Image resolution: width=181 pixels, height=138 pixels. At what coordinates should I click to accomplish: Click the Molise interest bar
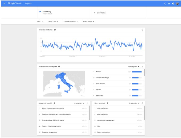[x=137, y=72]
